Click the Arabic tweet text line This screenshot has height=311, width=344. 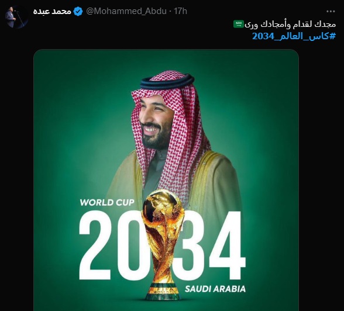coord(290,24)
